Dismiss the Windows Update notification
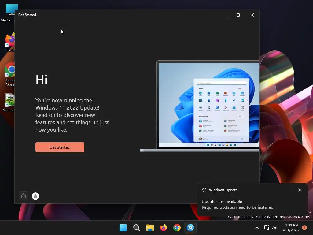The width and height of the screenshot is (313, 235). (x=300, y=190)
